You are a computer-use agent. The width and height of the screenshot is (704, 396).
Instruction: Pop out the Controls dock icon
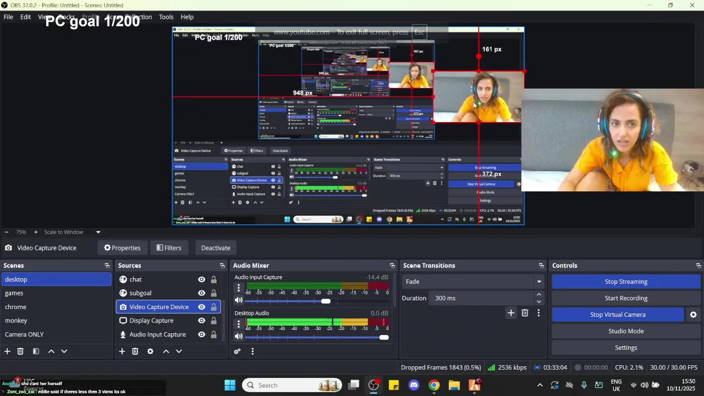coord(698,266)
